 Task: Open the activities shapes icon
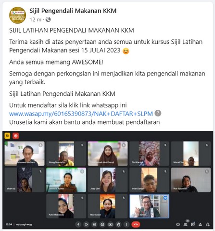pyautogui.click(x=200, y=224)
